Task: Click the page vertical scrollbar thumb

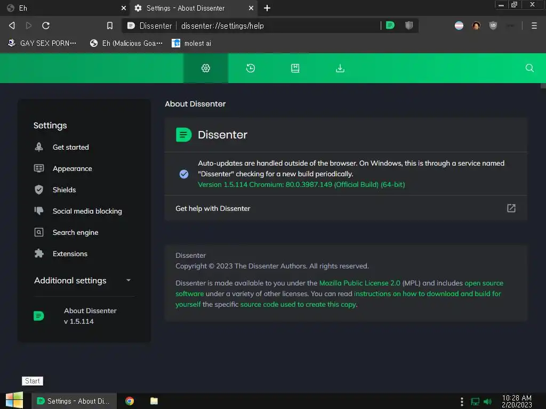Action: click(x=543, y=86)
